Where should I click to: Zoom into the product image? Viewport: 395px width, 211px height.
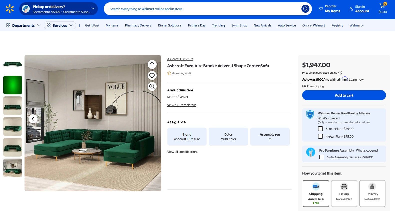click(152, 86)
